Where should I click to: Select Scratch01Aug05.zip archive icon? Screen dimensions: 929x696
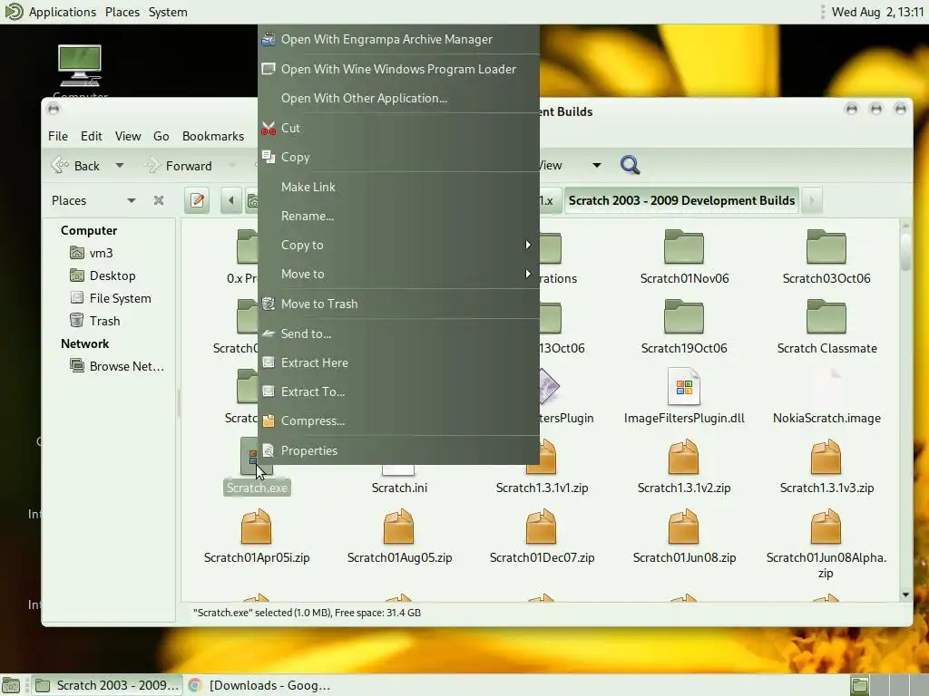click(x=399, y=527)
